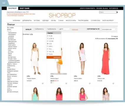Open the АКСЕССУАРЫ menu
This screenshot has width=125, height=106.
71,21
